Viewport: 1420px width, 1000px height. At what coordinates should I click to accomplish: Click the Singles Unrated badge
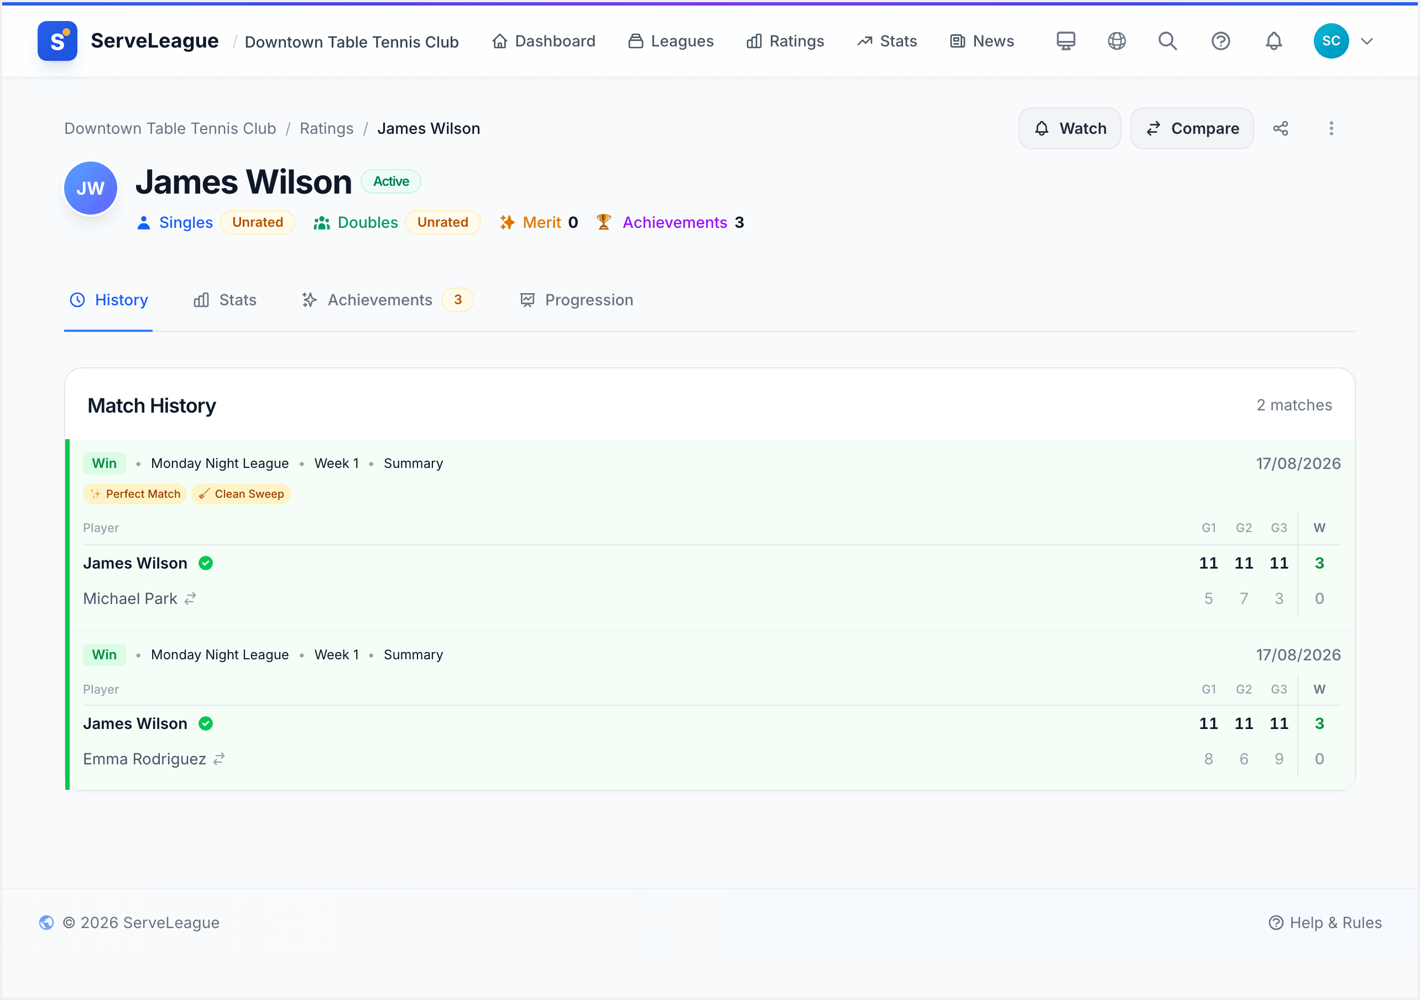coord(257,222)
